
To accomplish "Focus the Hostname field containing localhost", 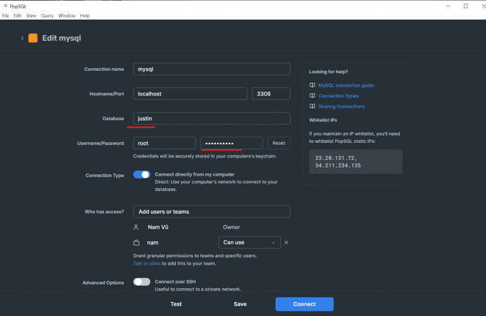I will pyautogui.click(x=190, y=94).
